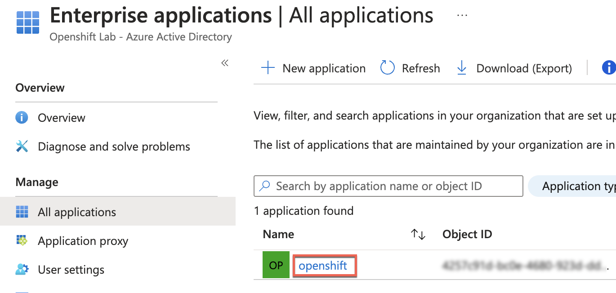Select Overview in the sidebar menu

62,117
